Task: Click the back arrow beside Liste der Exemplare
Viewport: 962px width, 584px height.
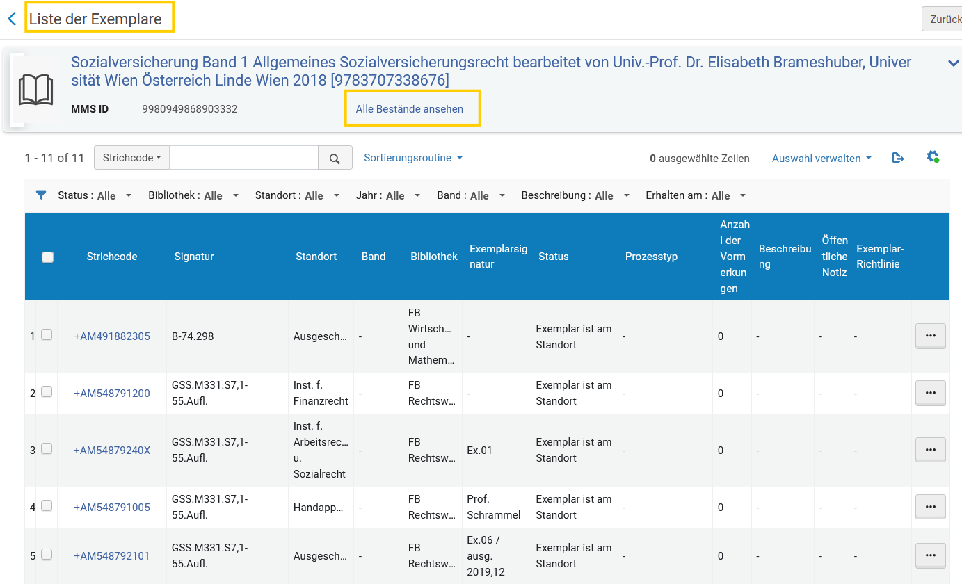Action: [x=12, y=19]
